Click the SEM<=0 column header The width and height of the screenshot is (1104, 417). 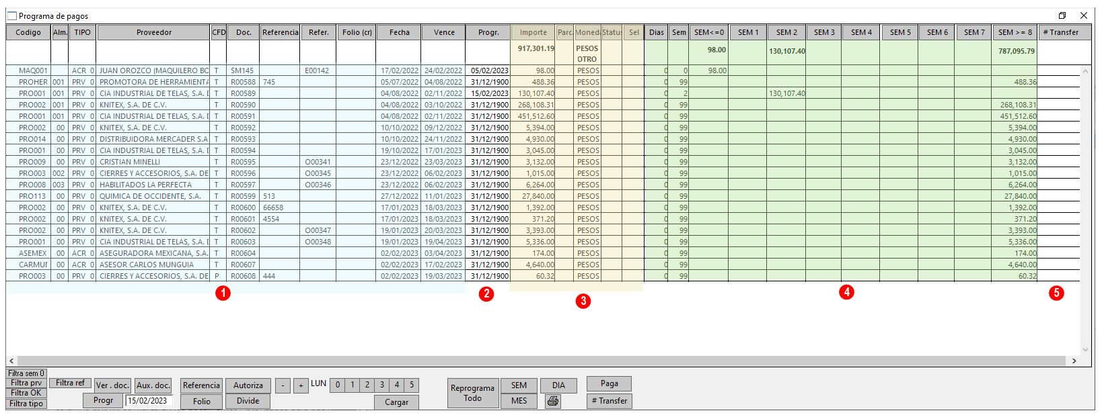[x=709, y=32]
